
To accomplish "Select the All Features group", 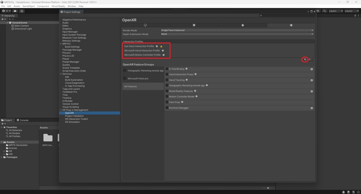I will pyautogui.click(x=143, y=86).
